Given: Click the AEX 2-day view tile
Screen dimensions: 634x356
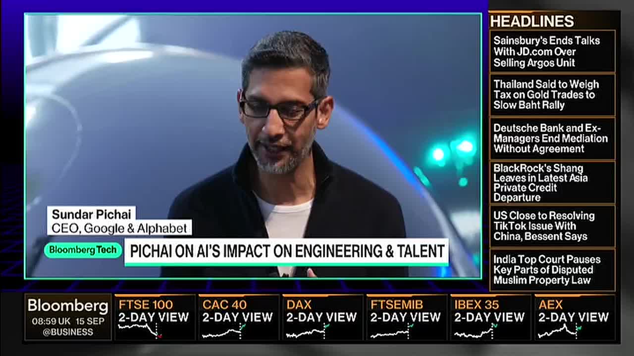Looking at the screenshot, I should (575, 317).
